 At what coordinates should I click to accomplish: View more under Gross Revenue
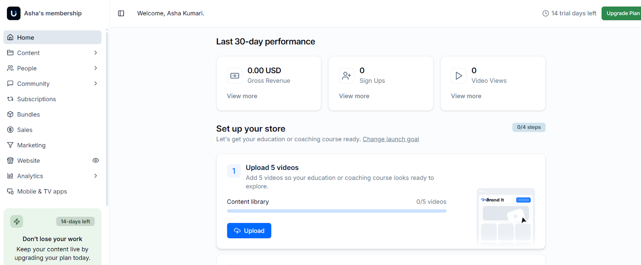click(x=242, y=96)
